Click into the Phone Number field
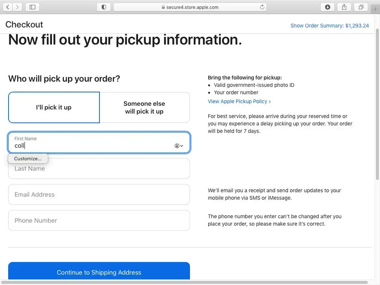The image size is (380, 285). pos(99,220)
